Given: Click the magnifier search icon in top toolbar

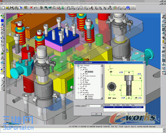Looking at the screenshot, I should (109, 8).
